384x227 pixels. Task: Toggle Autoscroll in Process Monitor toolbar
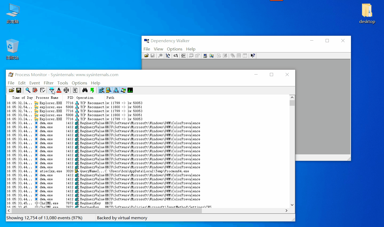coord(35,90)
